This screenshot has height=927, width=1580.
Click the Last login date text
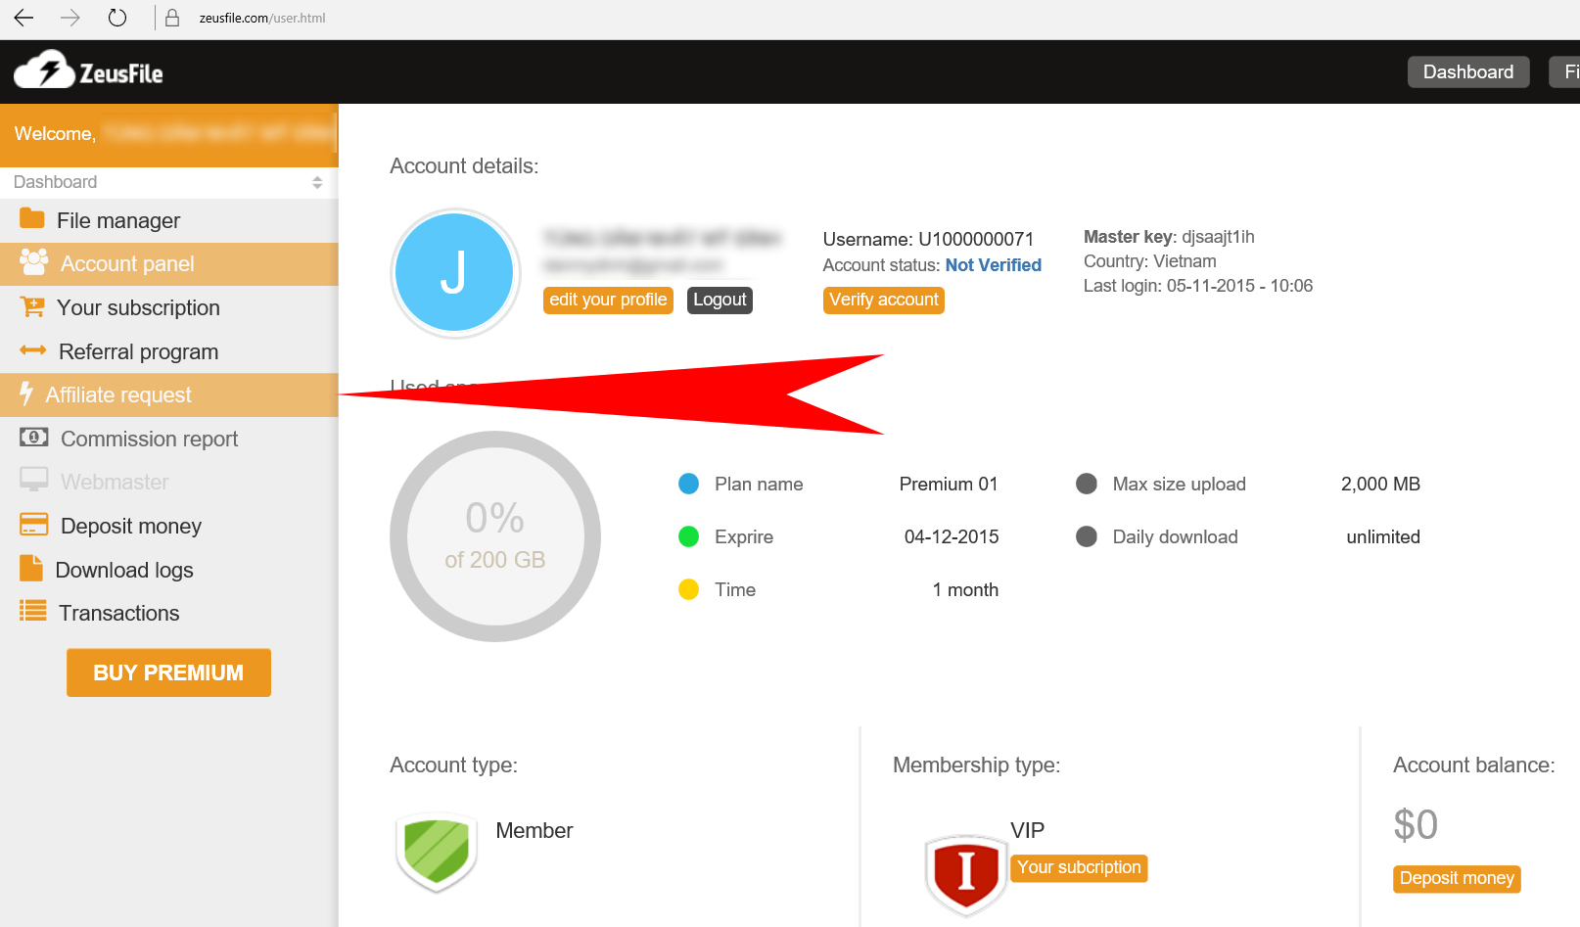coord(1198,286)
